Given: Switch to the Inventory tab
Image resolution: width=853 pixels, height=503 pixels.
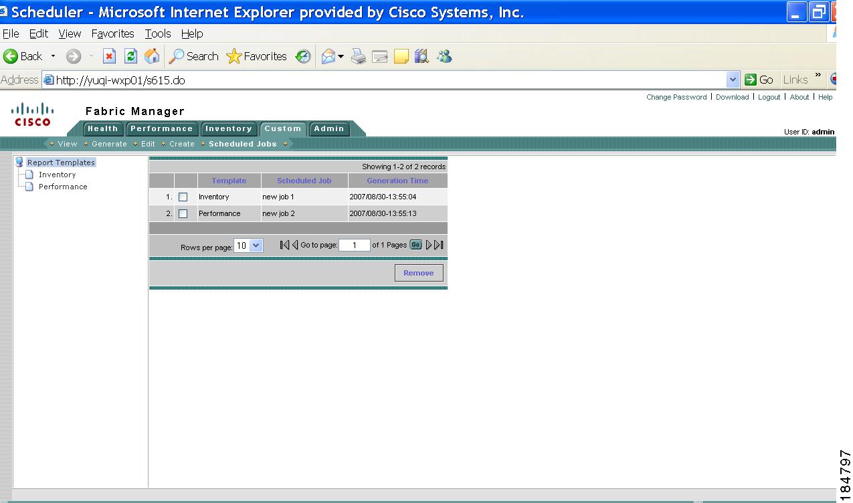Looking at the screenshot, I should 228,128.
